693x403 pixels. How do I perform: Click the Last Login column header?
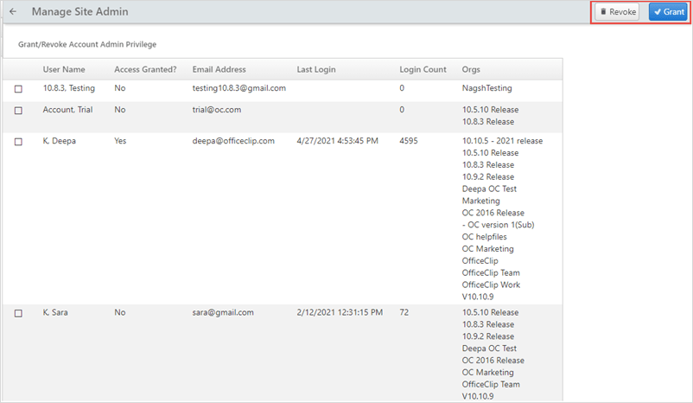coord(316,69)
